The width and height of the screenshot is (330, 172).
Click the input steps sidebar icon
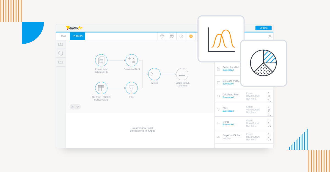click(61, 44)
